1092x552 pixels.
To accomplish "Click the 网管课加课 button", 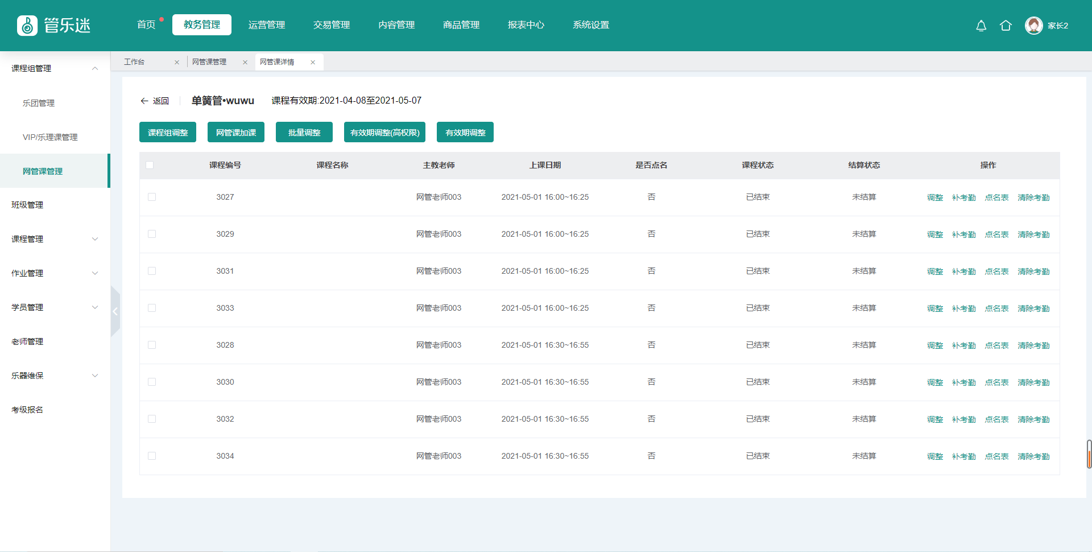I will click(x=236, y=133).
